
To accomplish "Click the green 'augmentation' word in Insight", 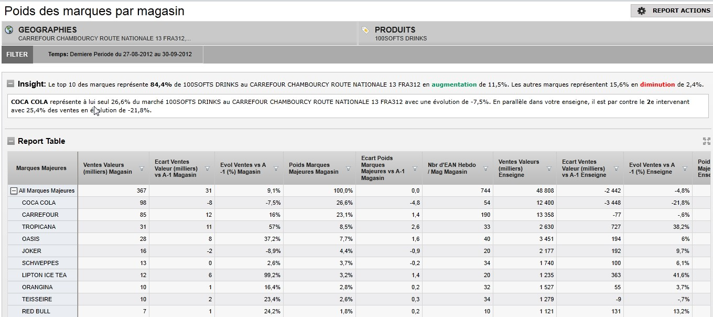I will coord(454,84).
